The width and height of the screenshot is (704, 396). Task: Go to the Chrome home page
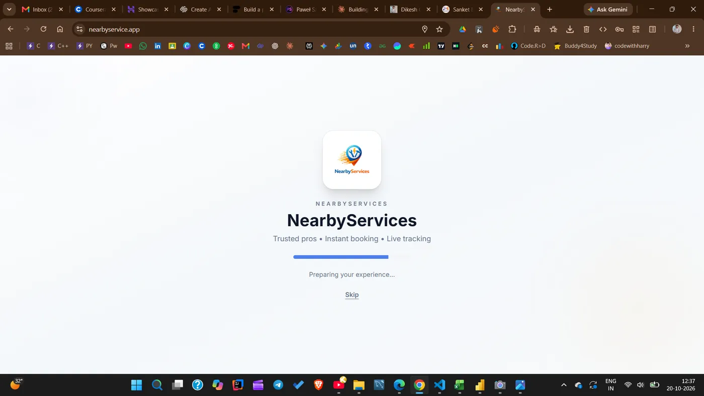click(x=60, y=29)
